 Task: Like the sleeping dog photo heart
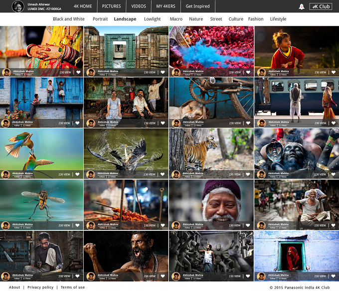pyautogui.click(x=248, y=123)
